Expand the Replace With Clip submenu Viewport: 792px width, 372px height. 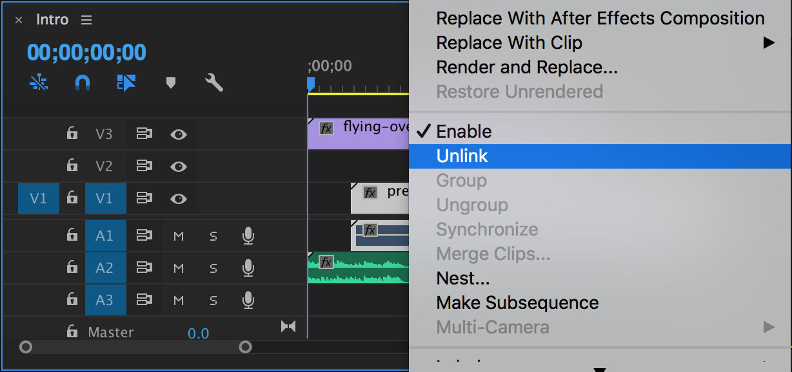pos(767,43)
